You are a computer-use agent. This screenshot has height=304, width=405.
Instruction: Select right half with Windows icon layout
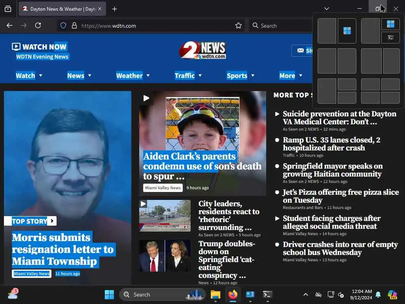(x=347, y=31)
